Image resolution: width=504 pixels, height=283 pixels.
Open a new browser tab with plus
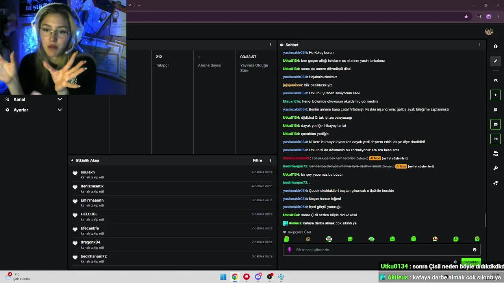[139, 5]
